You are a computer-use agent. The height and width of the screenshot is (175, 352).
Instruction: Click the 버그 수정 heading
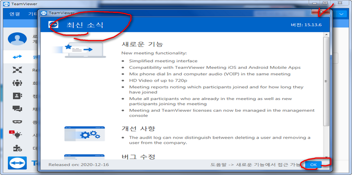tap(138, 156)
